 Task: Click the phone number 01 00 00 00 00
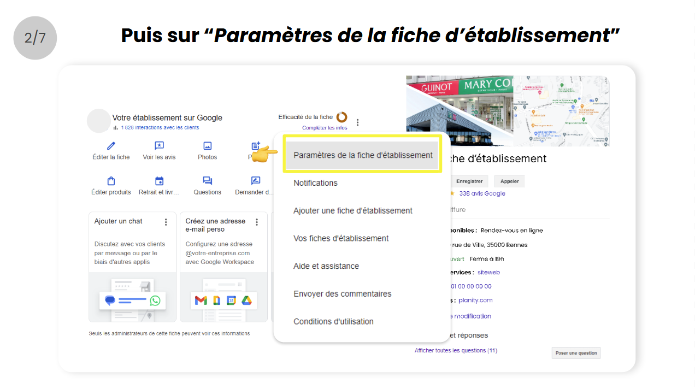[x=471, y=286]
